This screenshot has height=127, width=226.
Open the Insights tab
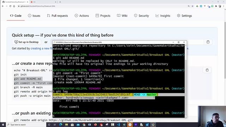pyautogui.click(x=163, y=16)
